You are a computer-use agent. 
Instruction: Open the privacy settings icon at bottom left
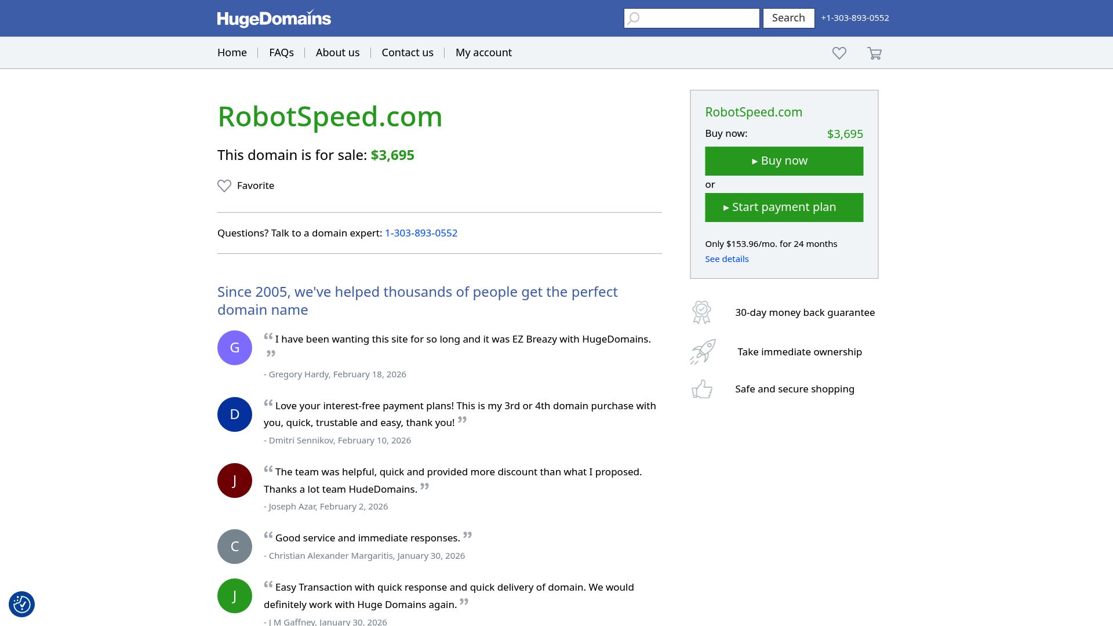(x=21, y=604)
